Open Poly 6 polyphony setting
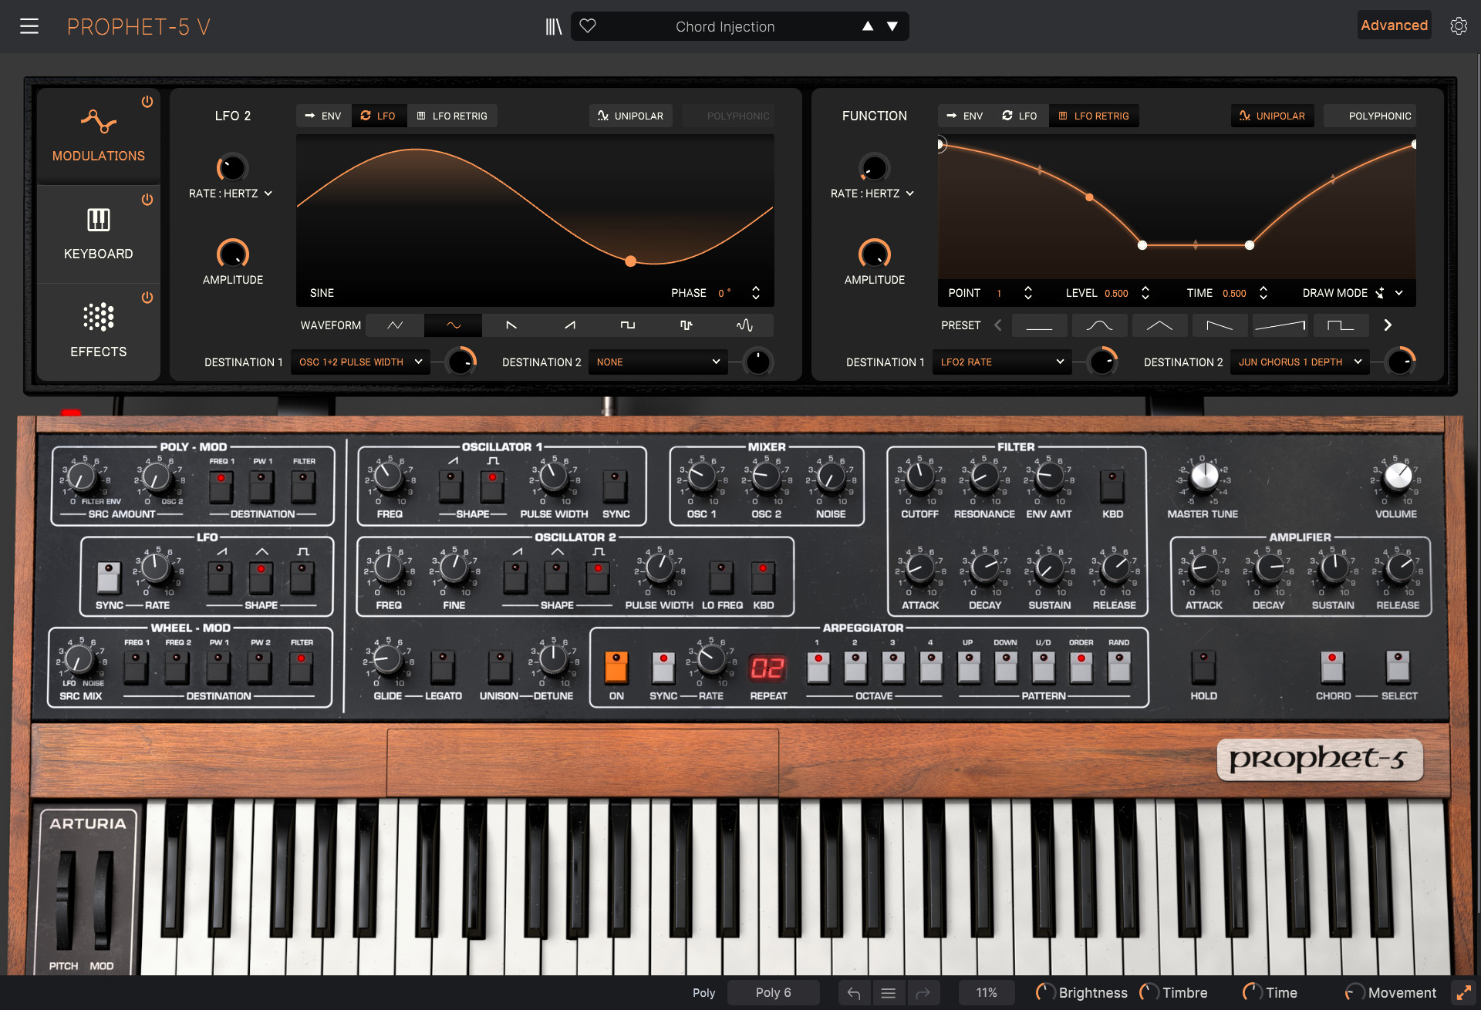Image resolution: width=1481 pixels, height=1010 pixels. pyautogui.click(x=773, y=993)
